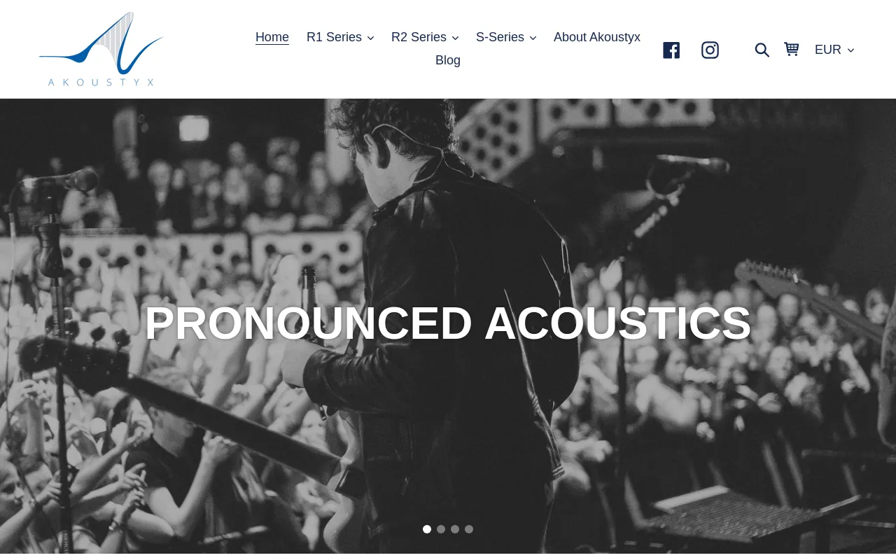Open the Instagram profile icon
Screen dimensions: 896x560
coord(710,50)
